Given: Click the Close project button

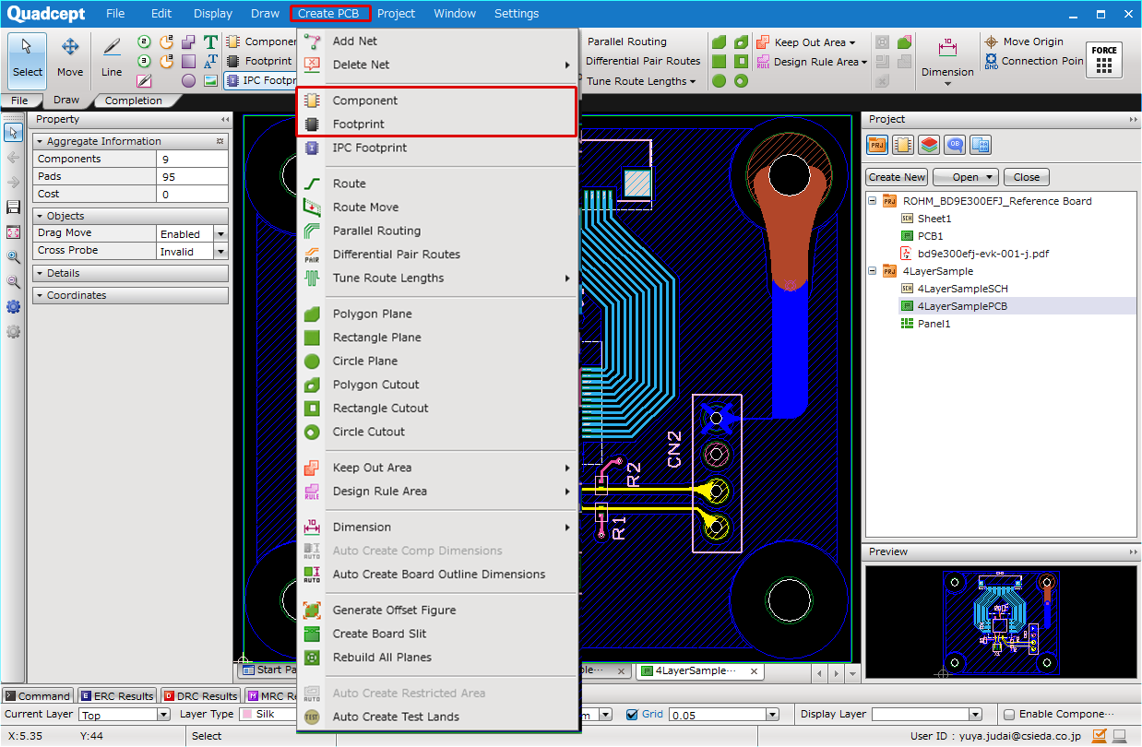Looking at the screenshot, I should tap(1026, 177).
